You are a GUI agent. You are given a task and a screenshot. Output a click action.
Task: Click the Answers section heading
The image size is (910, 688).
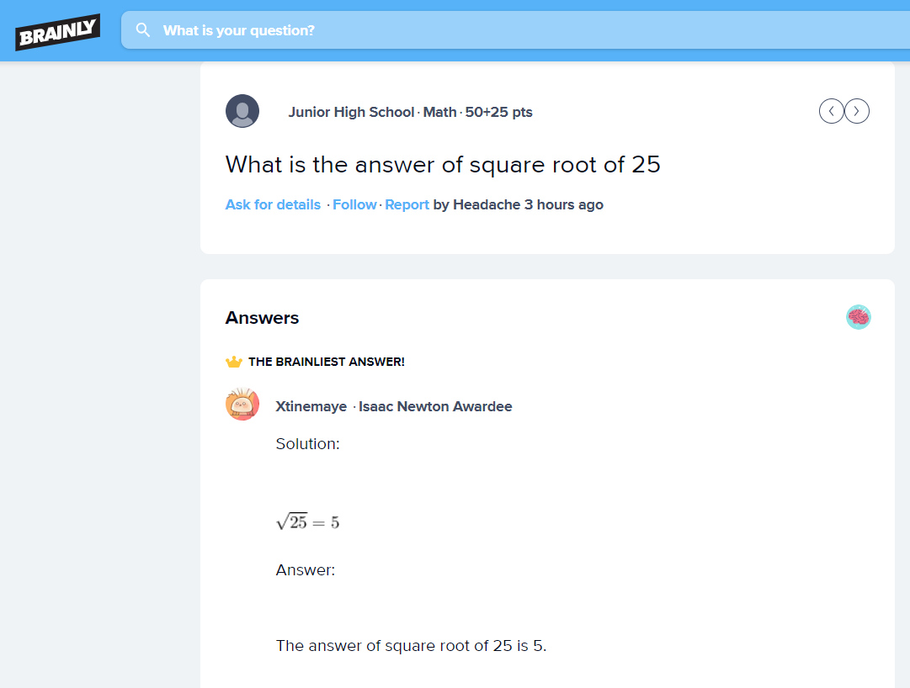tap(262, 318)
